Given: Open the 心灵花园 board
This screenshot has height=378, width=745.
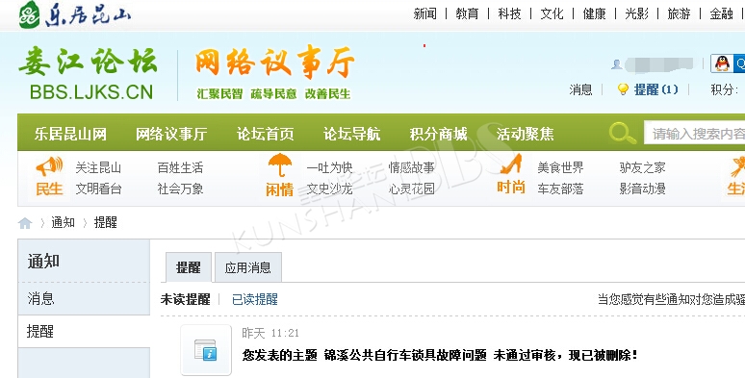Looking at the screenshot, I should pos(411,189).
